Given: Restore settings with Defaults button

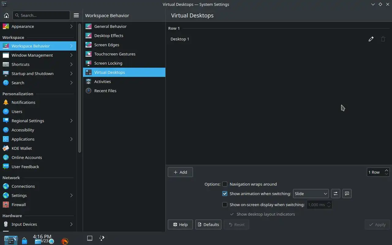Looking at the screenshot, I should [208, 224].
